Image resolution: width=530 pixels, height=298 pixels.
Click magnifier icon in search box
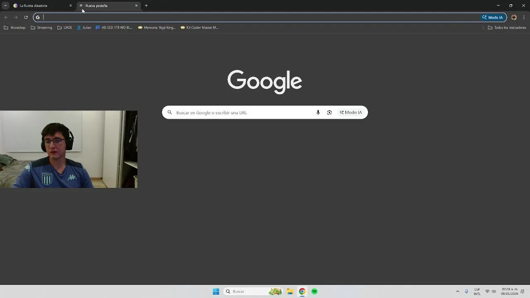pyautogui.click(x=169, y=113)
